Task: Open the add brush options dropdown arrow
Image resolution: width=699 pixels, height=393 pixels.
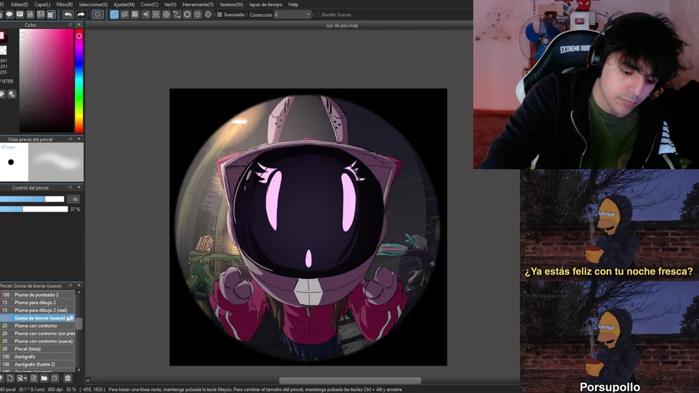Action: click(25, 378)
